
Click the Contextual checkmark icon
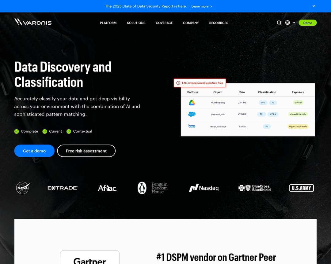[69, 131]
